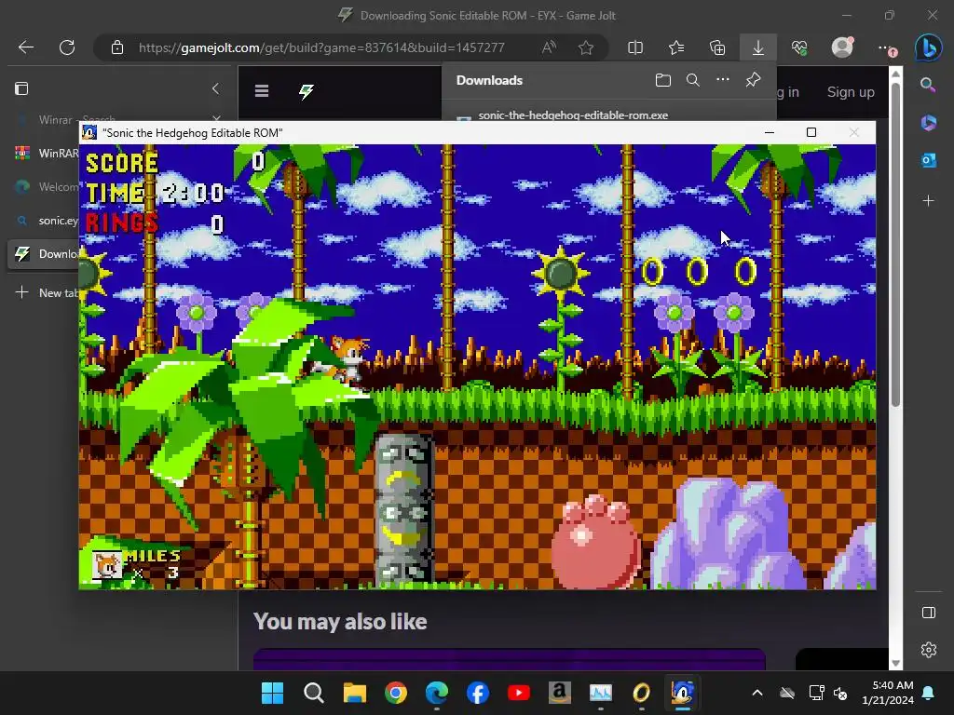Image resolution: width=954 pixels, height=715 pixels.
Task: Open Outlook in the Edge sidebar
Action: [x=929, y=160]
